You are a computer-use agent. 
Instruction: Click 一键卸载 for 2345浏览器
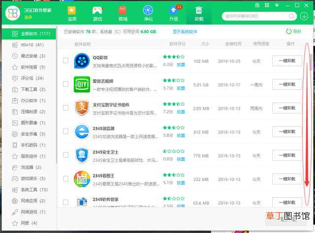pyautogui.click(x=287, y=132)
